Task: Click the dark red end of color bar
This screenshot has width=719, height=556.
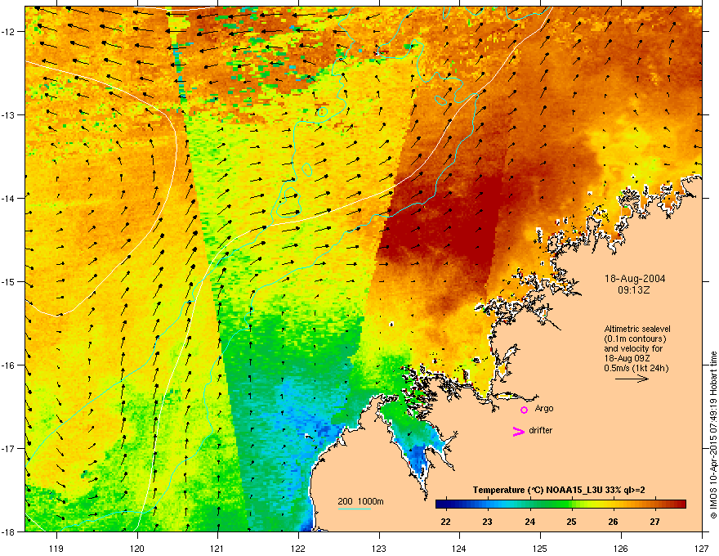Action: coord(681,504)
